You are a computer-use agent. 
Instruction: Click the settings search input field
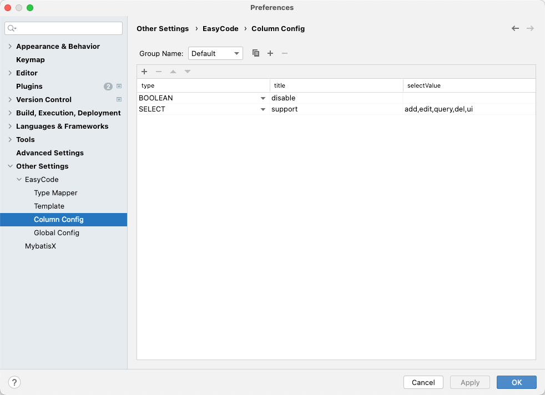pos(67,28)
